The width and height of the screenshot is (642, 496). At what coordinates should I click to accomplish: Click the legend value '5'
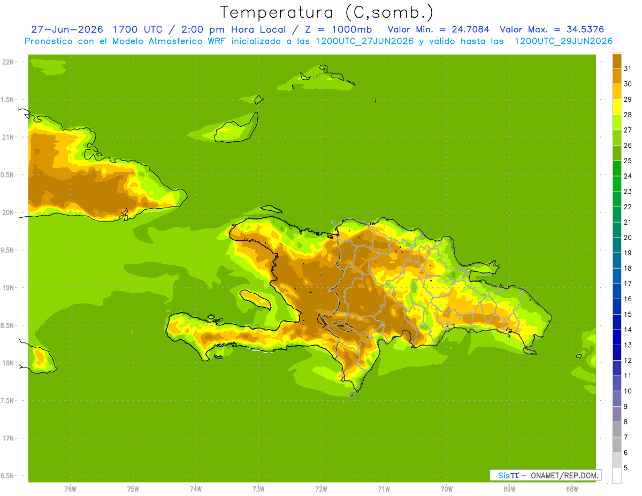626,468
